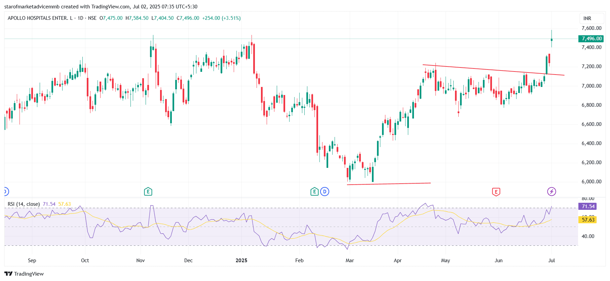The height and width of the screenshot is (281, 610).
Task: Click the 6,000.00 price axis label
Action: [592, 182]
